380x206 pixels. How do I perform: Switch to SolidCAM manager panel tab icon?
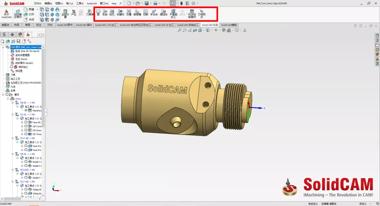click(x=28, y=35)
